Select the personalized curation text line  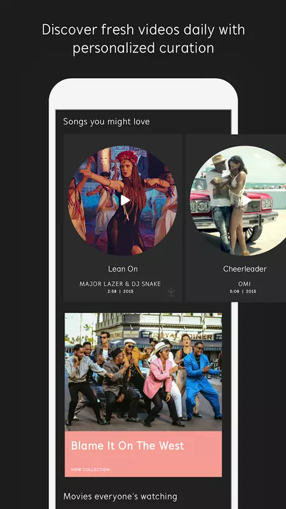[144, 48]
